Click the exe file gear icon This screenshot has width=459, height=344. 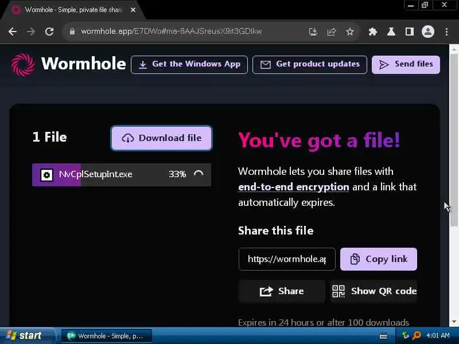pos(46,175)
